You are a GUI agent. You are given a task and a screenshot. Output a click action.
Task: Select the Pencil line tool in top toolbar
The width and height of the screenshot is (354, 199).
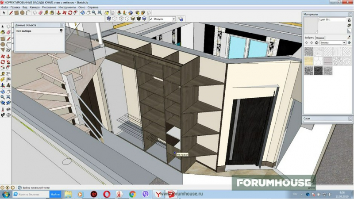(11, 13)
